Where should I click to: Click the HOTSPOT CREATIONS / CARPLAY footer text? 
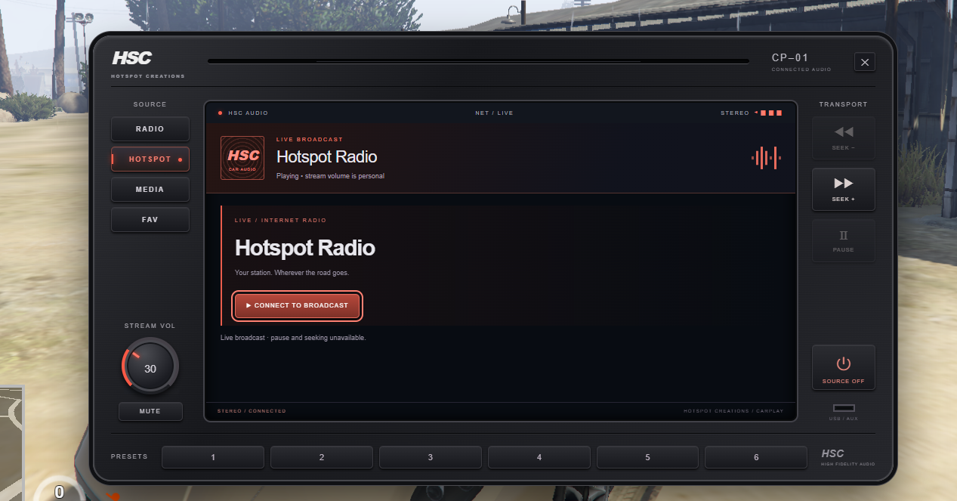click(733, 411)
